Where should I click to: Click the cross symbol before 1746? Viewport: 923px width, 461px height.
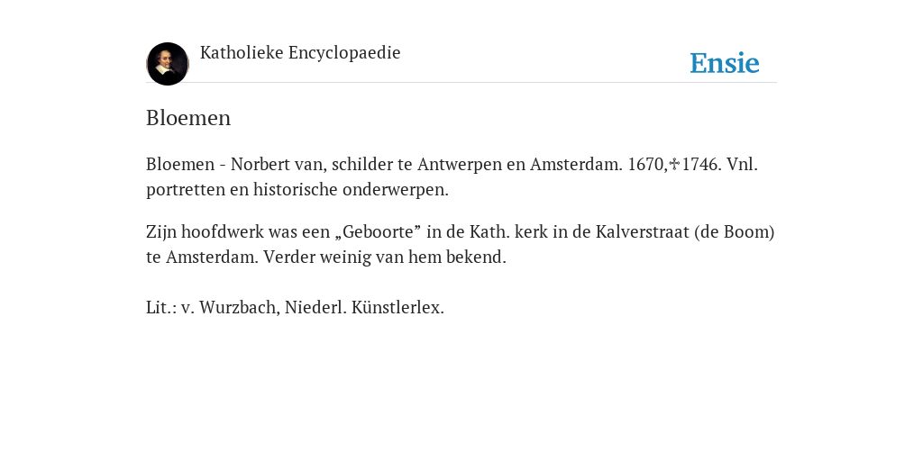[674, 164]
